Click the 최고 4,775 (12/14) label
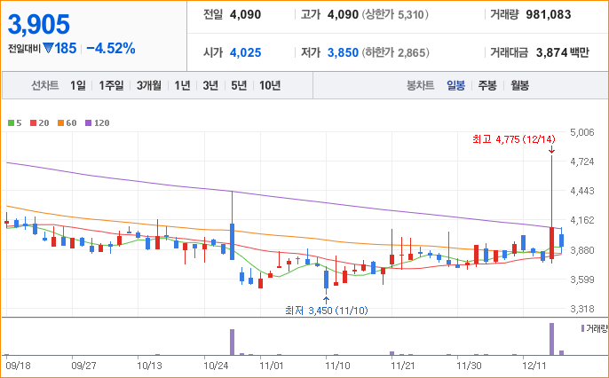The width and height of the screenshot is (609, 378). coord(514,139)
